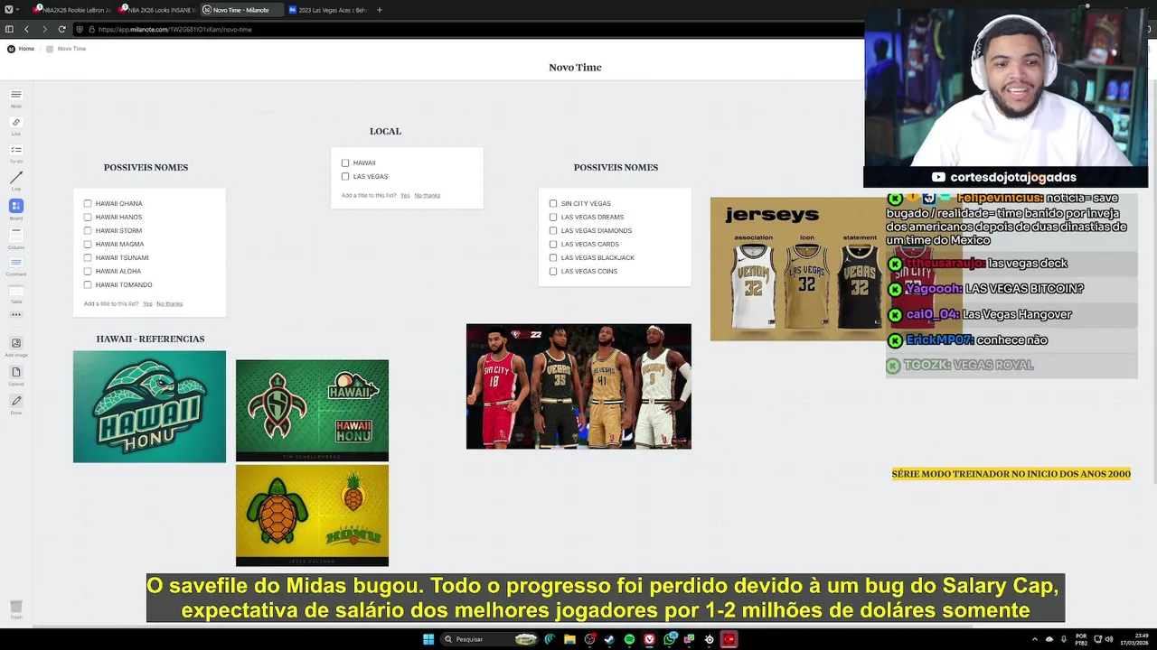Click the LAS VEGAS COINS list item
1157x650 pixels.
click(x=589, y=272)
